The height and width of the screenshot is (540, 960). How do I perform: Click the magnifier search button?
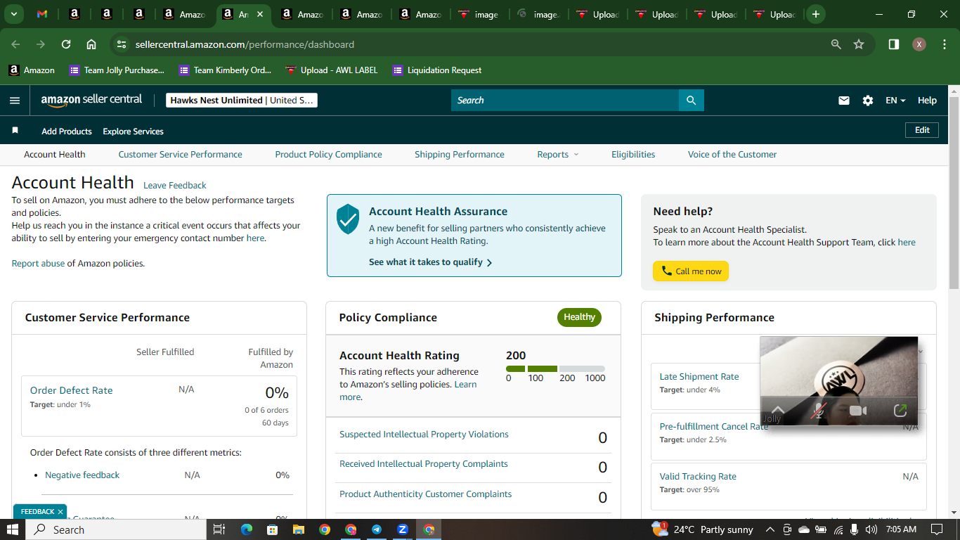(692, 101)
